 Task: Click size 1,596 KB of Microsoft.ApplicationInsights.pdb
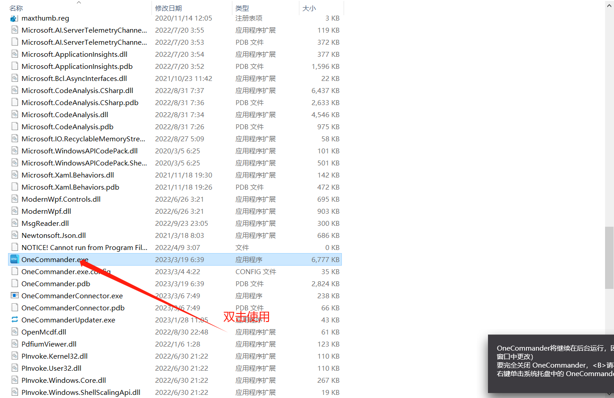click(325, 66)
